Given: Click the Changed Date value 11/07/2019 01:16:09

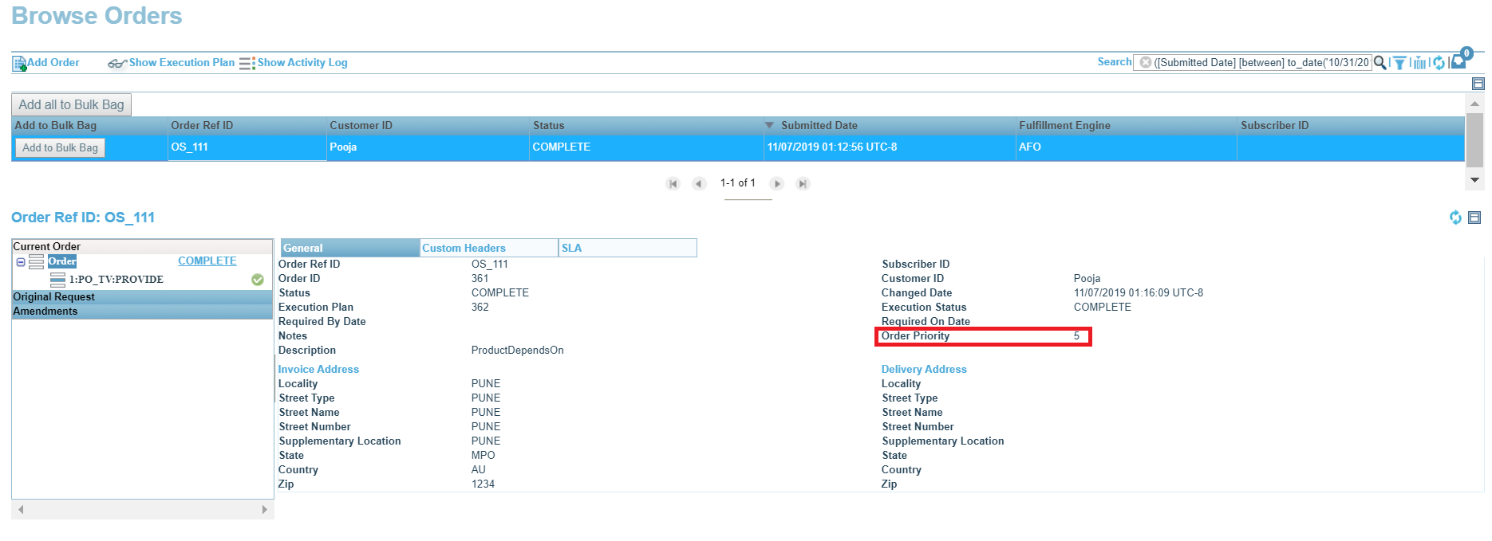Looking at the screenshot, I should click(x=1139, y=293).
